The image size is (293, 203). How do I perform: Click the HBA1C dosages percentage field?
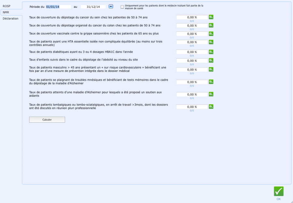click(192, 52)
